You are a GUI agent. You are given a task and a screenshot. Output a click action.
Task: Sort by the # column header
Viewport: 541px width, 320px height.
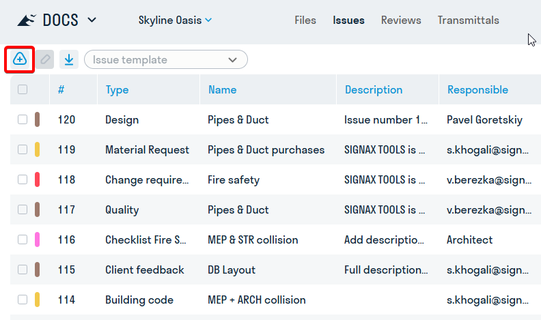pos(61,89)
